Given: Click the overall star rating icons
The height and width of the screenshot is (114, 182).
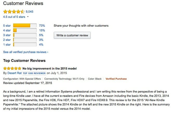Looking at the screenshot, I should coord(14,12).
